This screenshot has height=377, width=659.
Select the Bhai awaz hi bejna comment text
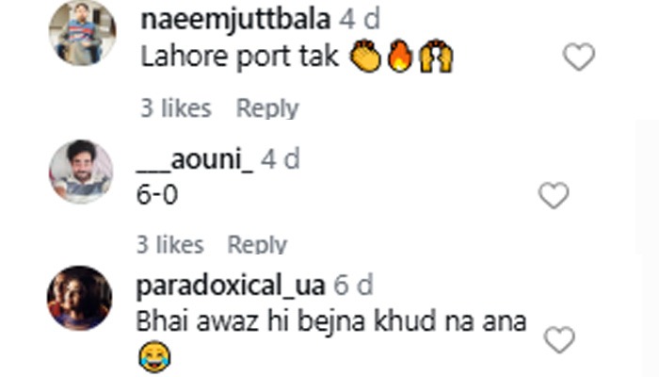pos(331,322)
